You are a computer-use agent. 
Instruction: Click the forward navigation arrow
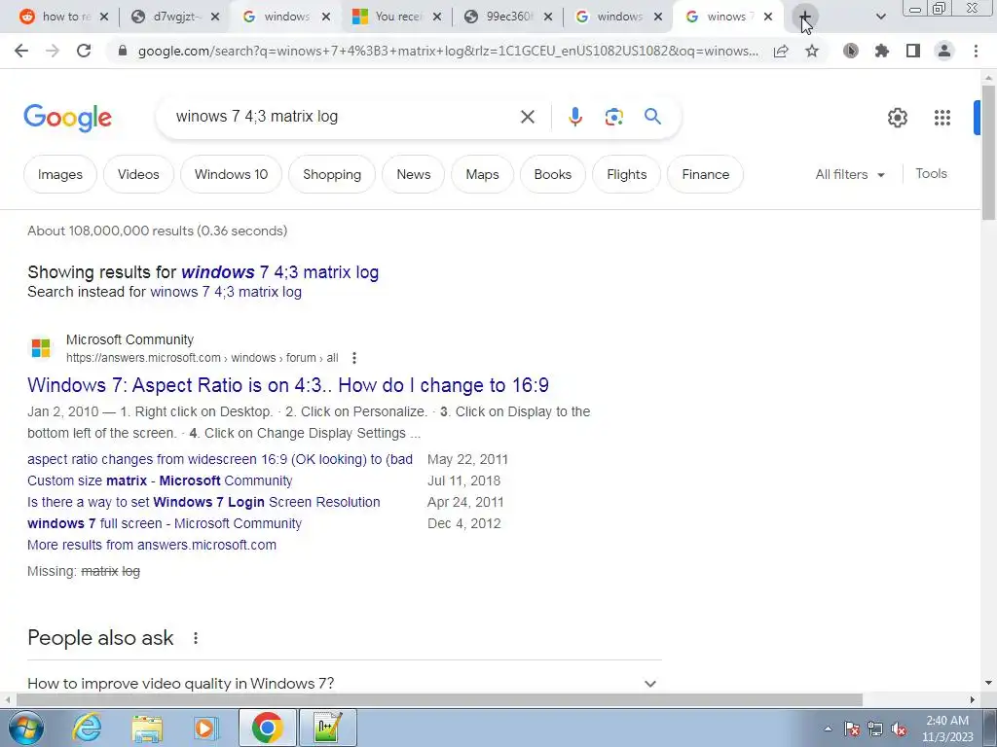pos(53,51)
